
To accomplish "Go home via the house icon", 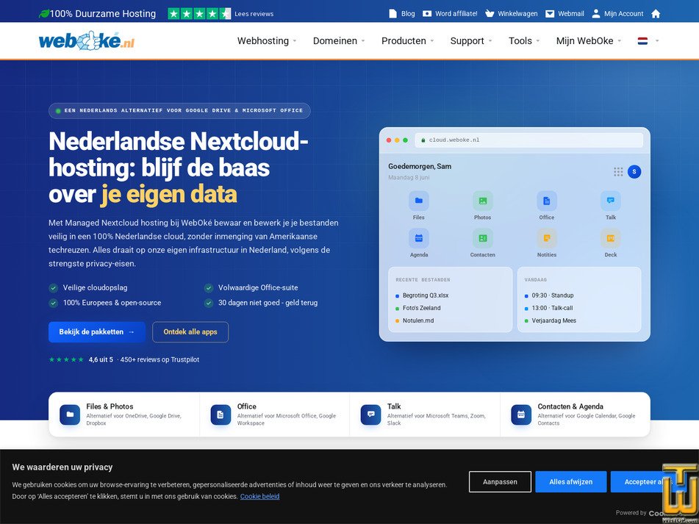I will 656,14.
